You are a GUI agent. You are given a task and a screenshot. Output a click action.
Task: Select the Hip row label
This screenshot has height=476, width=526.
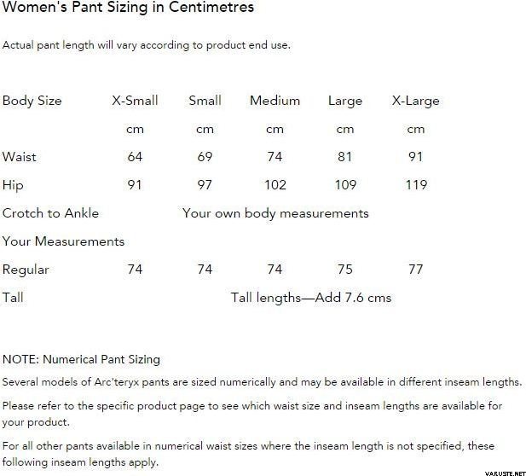tap(13, 185)
